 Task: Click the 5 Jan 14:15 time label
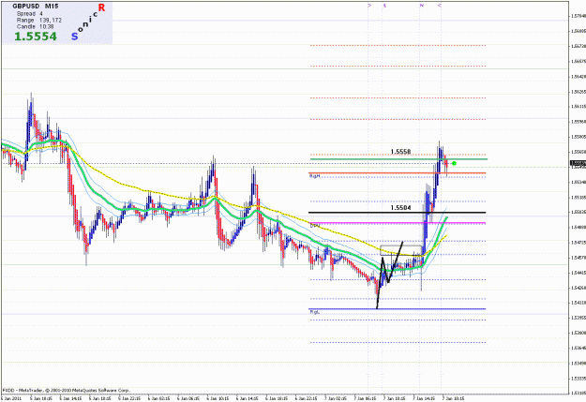pyautogui.click(x=70, y=398)
